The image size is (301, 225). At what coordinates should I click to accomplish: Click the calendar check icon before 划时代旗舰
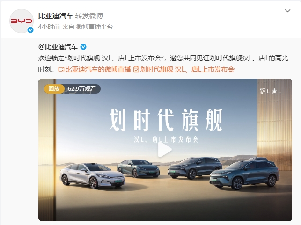point(136,69)
